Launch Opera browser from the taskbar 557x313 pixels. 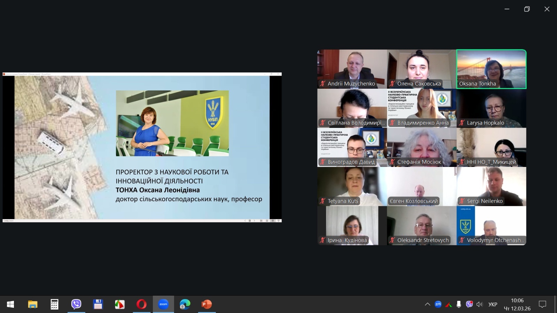point(141,304)
